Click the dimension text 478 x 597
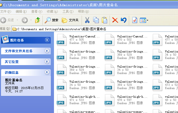Screen dimensions: 178x113 coord(124,100)
